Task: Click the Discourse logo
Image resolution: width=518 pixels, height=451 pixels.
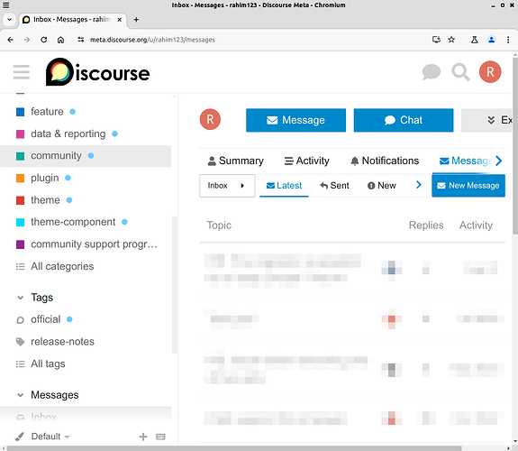Action: (x=97, y=72)
